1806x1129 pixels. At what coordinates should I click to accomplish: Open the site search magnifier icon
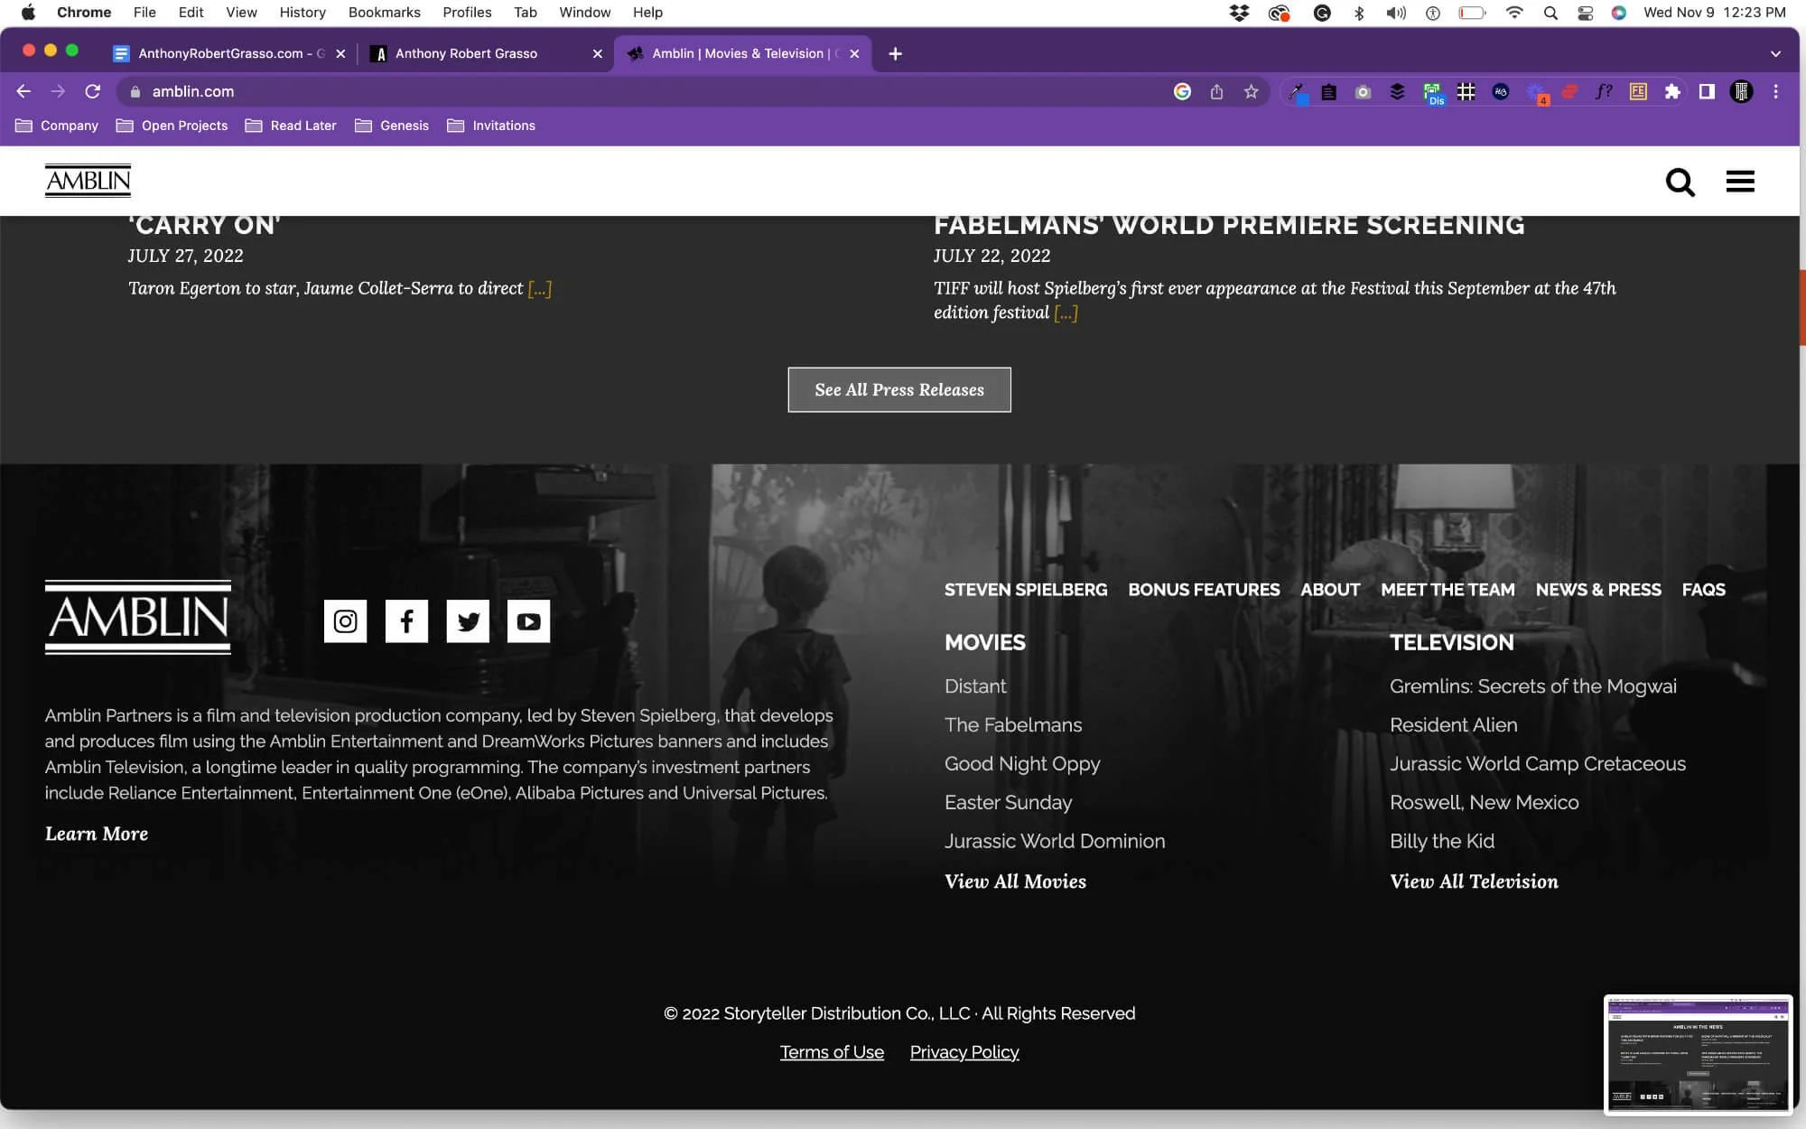[1680, 182]
